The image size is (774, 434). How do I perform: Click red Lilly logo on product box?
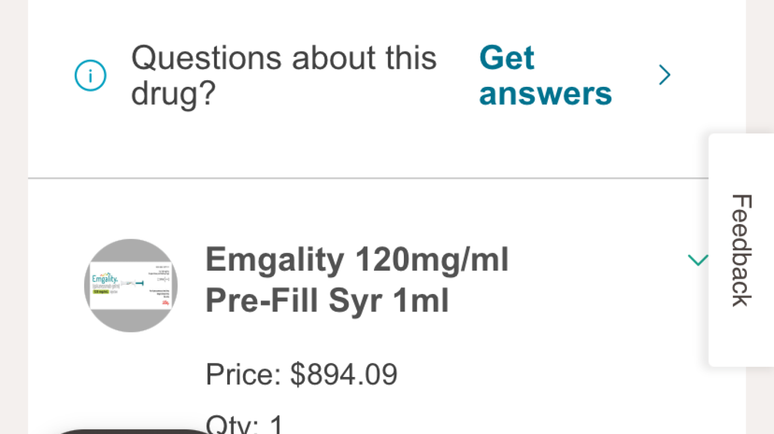pos(165,304)
